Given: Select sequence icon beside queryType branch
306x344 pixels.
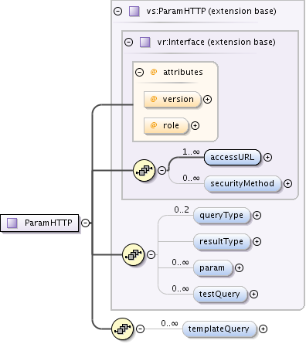Looking at the screenshot, I should click(133, 254).
